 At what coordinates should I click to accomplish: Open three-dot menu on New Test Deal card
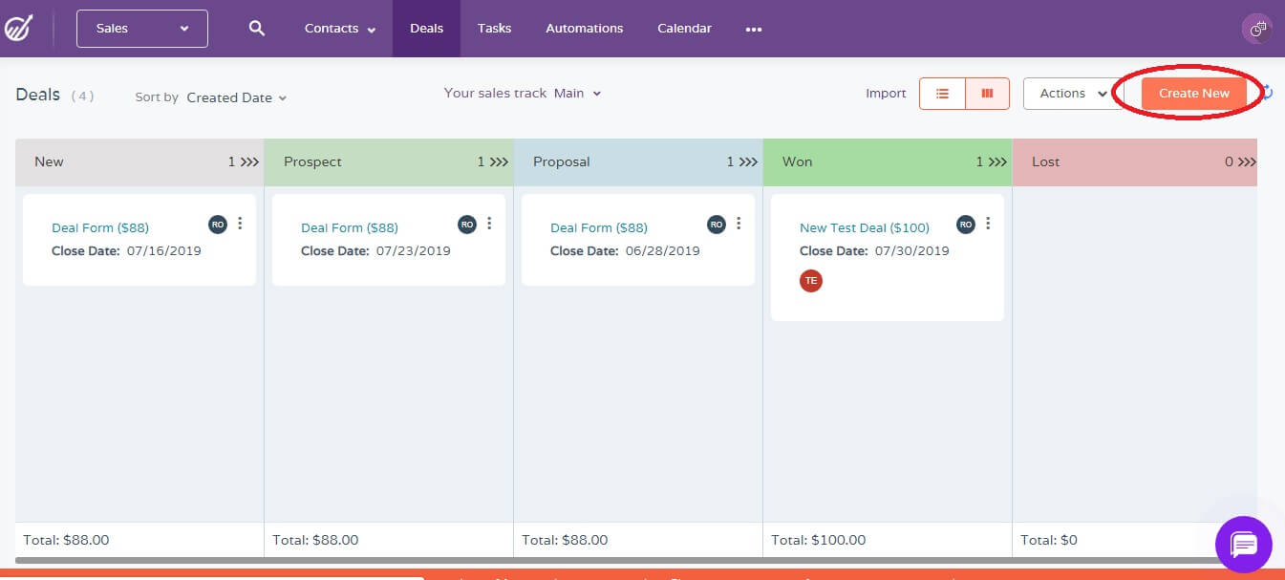[988, 224]
